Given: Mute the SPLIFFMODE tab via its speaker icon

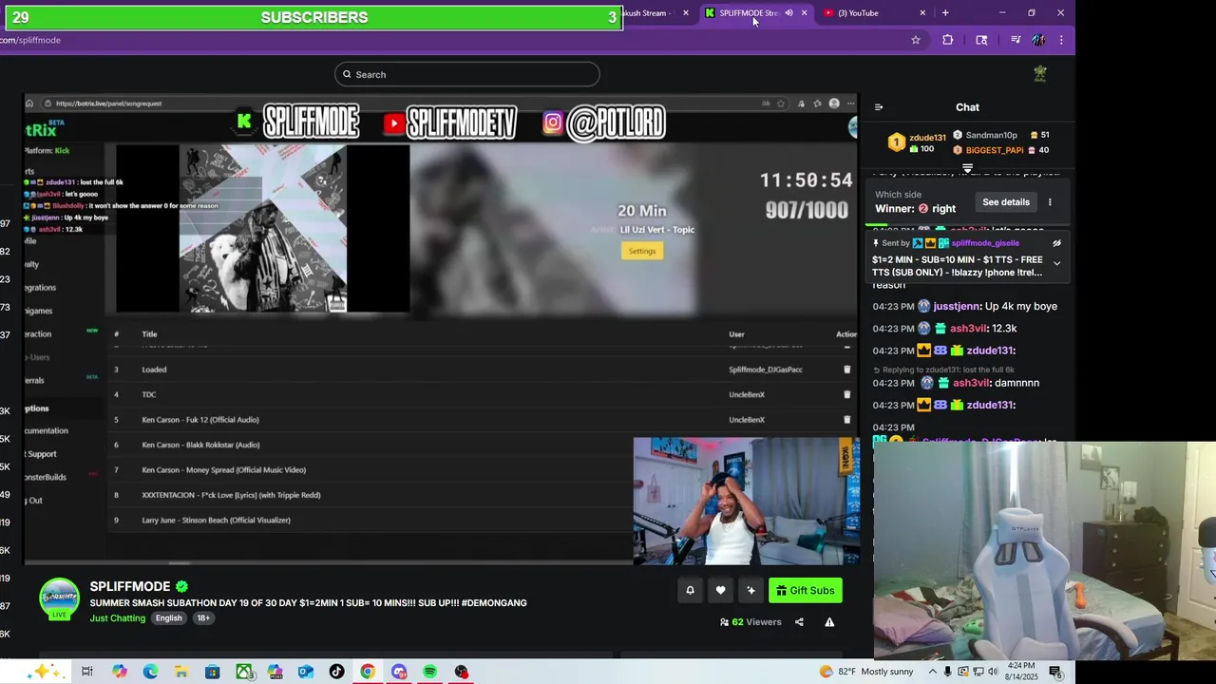Looking at the screenshot, I should [x=788, y=13].
